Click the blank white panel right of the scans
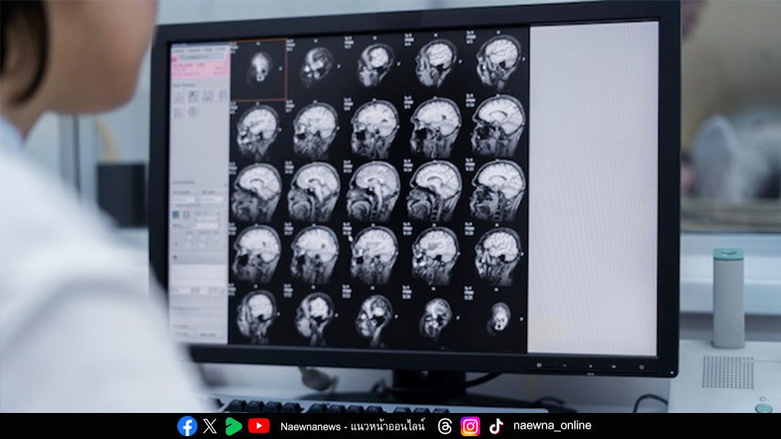The width and height of the screenshot is (781, 439). coord(593,188)
